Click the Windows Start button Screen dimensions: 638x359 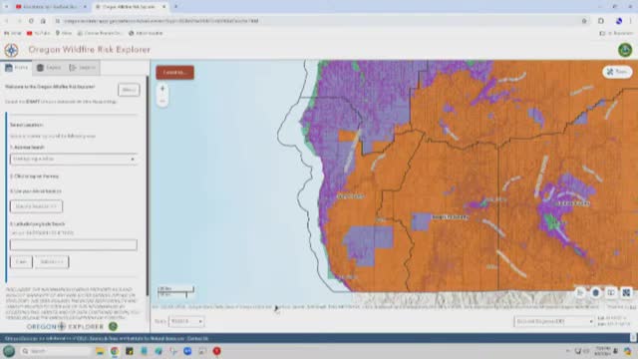[9, 351]
